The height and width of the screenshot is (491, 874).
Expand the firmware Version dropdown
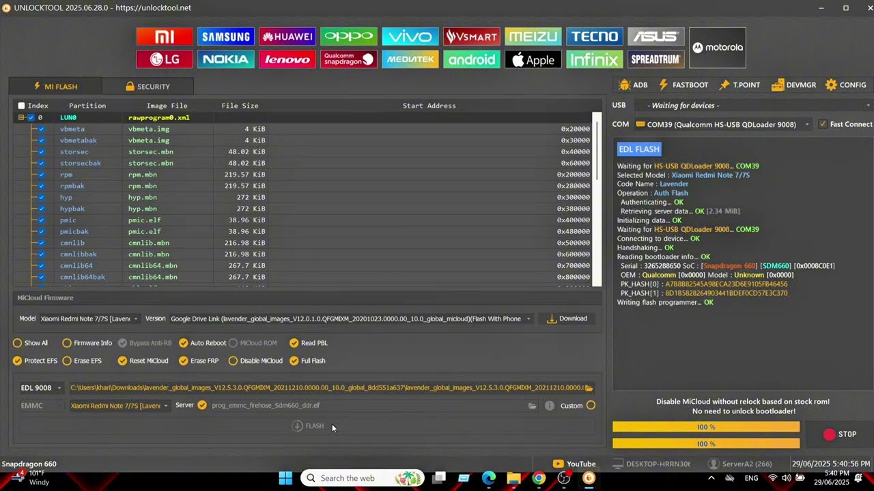350,318
